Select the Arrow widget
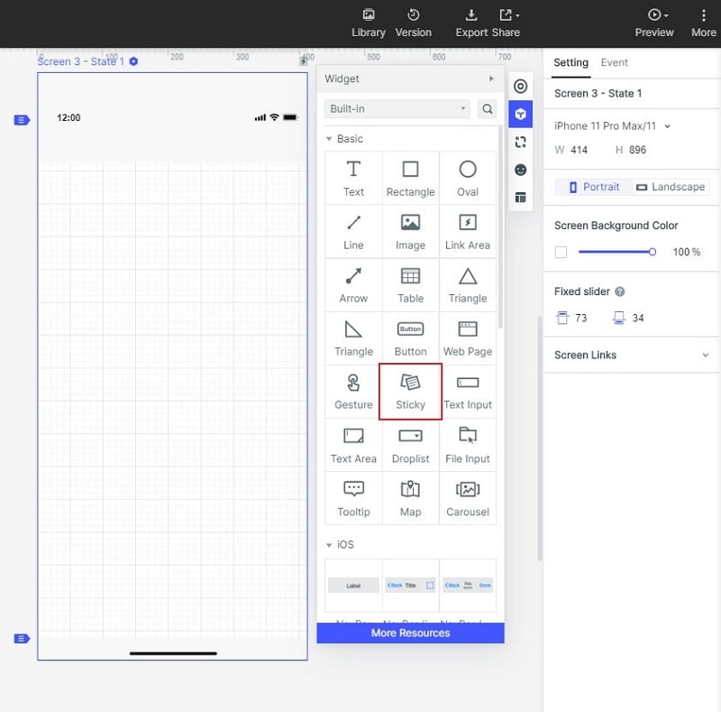Screen dimensions: 721x712 click(353, 285)
